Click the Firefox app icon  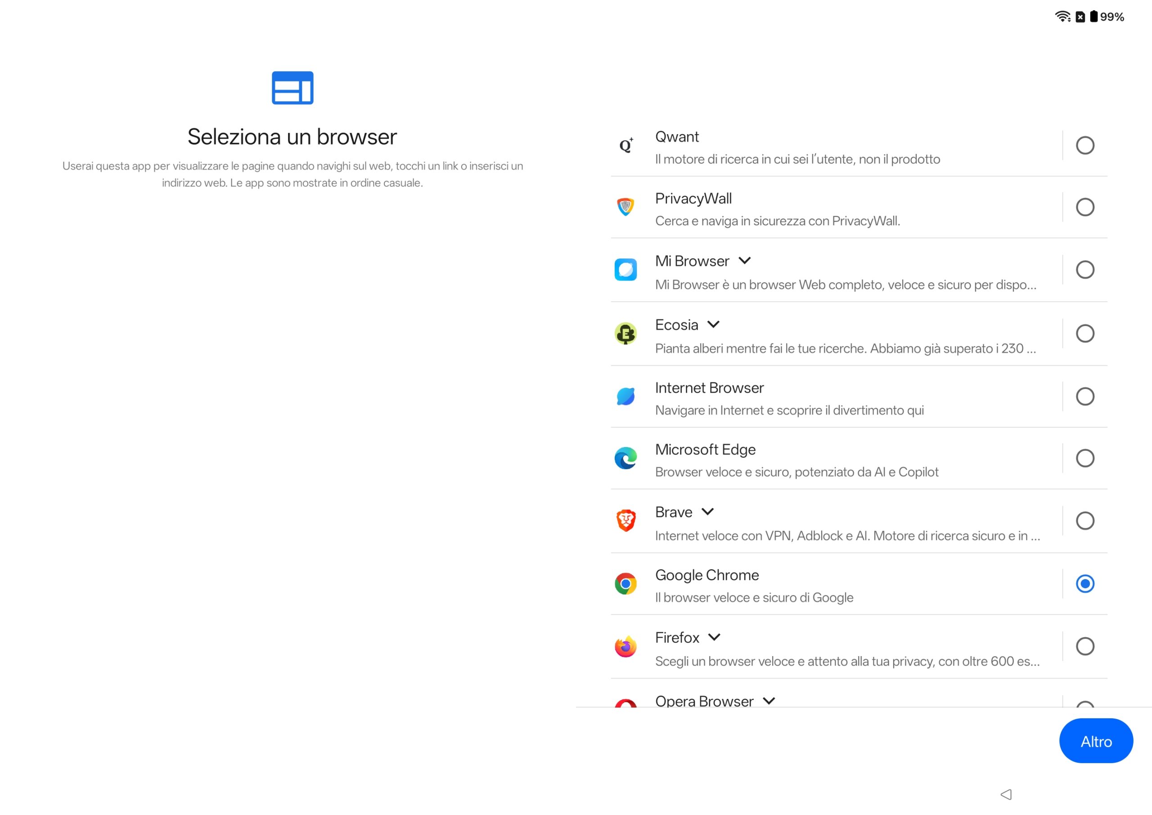point(625,646)
